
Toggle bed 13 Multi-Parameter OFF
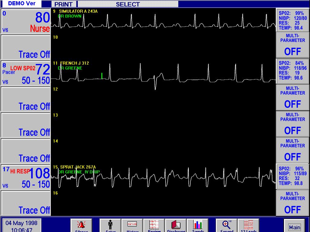[292, 124]
